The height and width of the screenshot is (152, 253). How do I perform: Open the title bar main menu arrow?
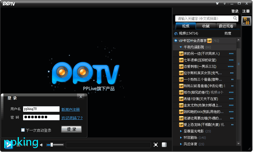[x=224, y=3]
